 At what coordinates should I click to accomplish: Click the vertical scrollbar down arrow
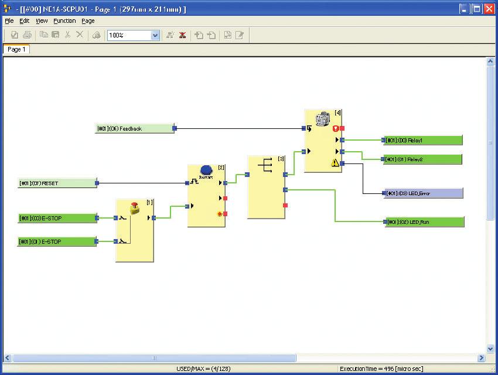(490, 349)
